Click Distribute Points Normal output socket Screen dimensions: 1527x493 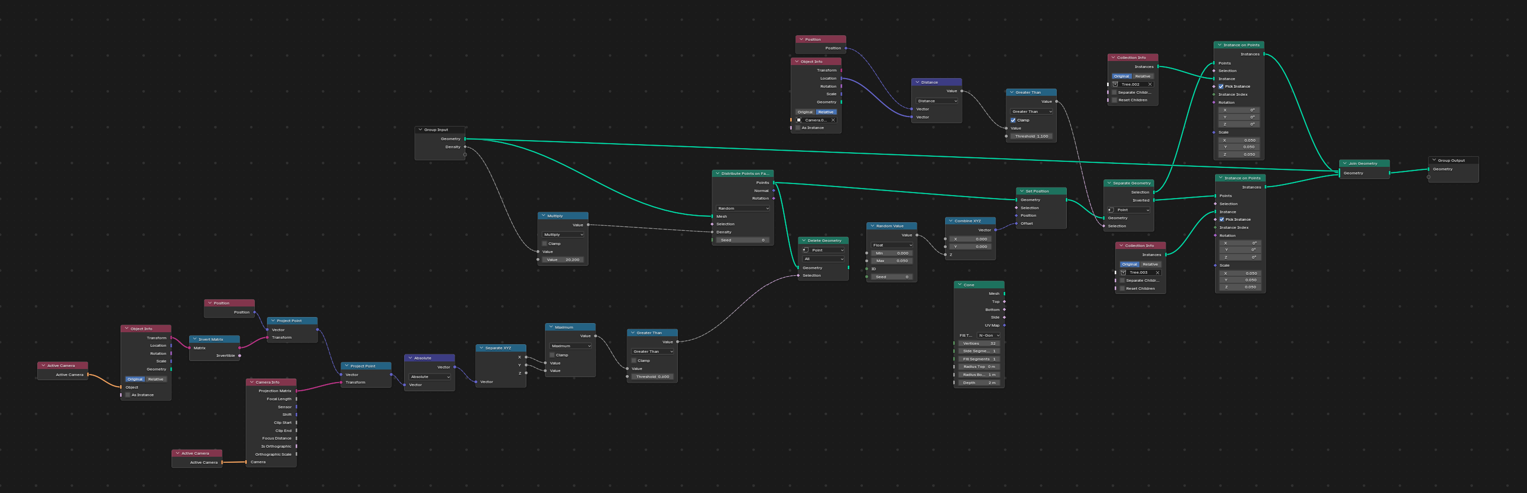pos(774,191)
